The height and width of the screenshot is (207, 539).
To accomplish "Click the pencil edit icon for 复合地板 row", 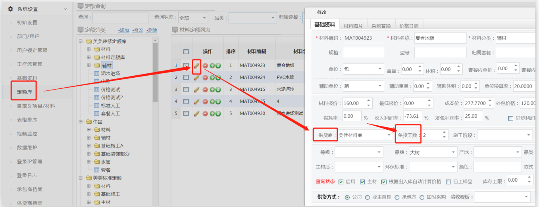I will tap(196, 65).
